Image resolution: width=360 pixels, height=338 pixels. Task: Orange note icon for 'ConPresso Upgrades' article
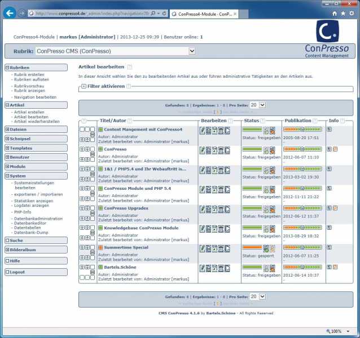click(x=335, y=208)
